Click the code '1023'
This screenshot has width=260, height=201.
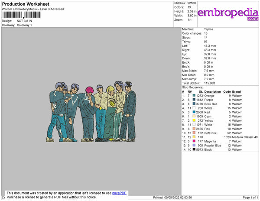(227, 137)
